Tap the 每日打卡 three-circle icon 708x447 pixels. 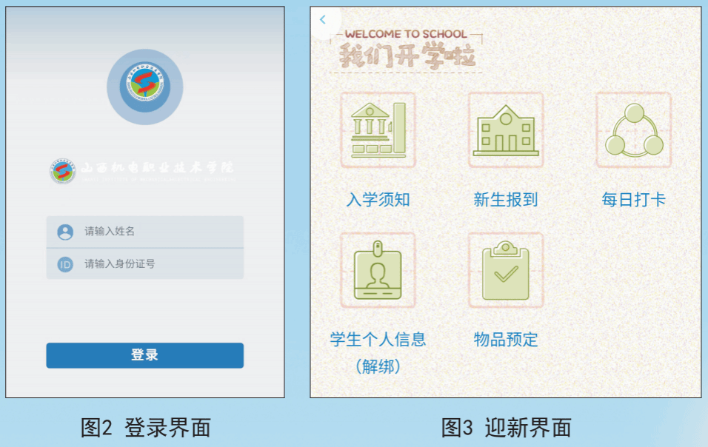pyautogui.click(x=634, y=130)
